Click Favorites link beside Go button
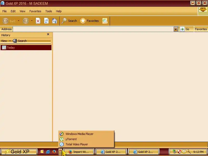Screen dimensions: 208x156 pos(201,29)
